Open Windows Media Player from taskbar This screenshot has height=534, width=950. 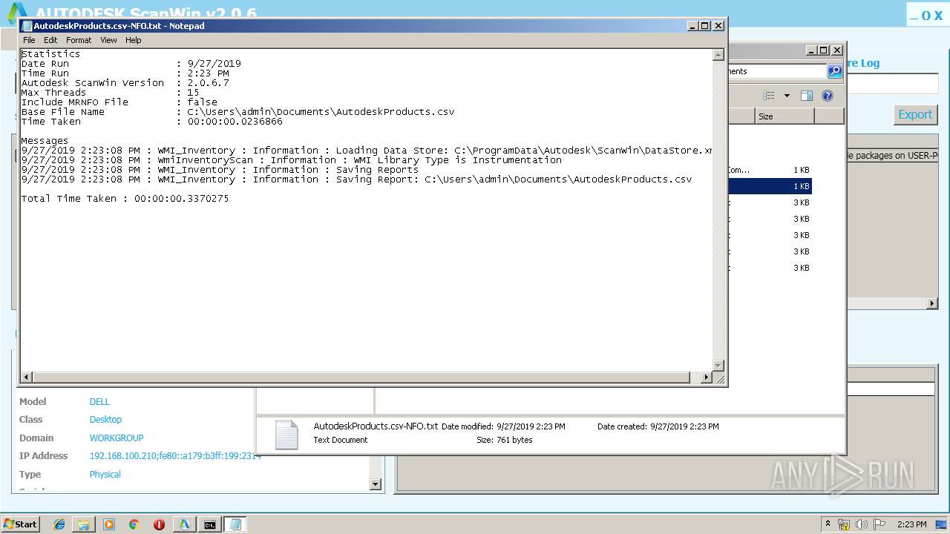pyautogui.click(x=109, y=524)
